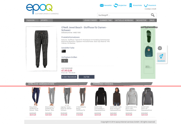Select size S option
Image resolution: width=181 pixels, height=124 pixels.
tap(65, 61)
